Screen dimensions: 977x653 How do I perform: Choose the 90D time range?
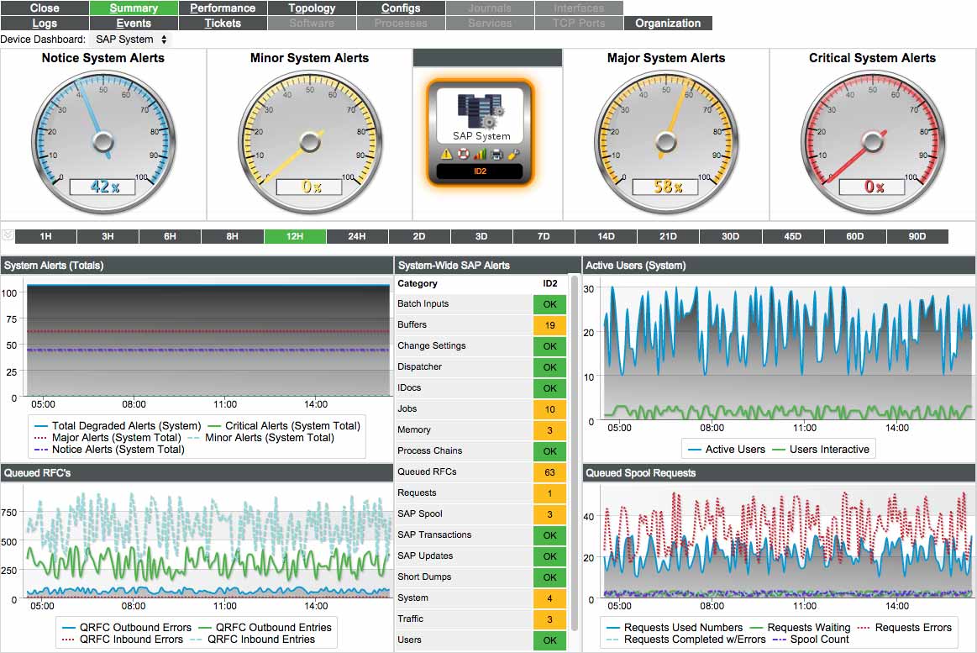tap(917, 236)
